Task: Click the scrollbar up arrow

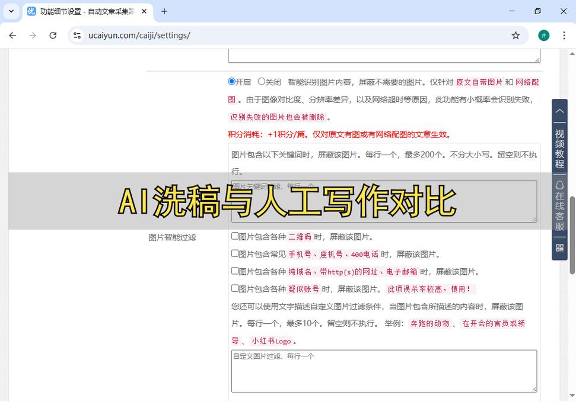Action: (x=572, y=54)
